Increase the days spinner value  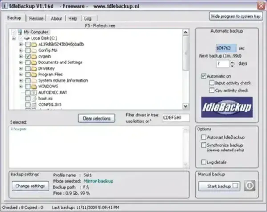(232, 62)
